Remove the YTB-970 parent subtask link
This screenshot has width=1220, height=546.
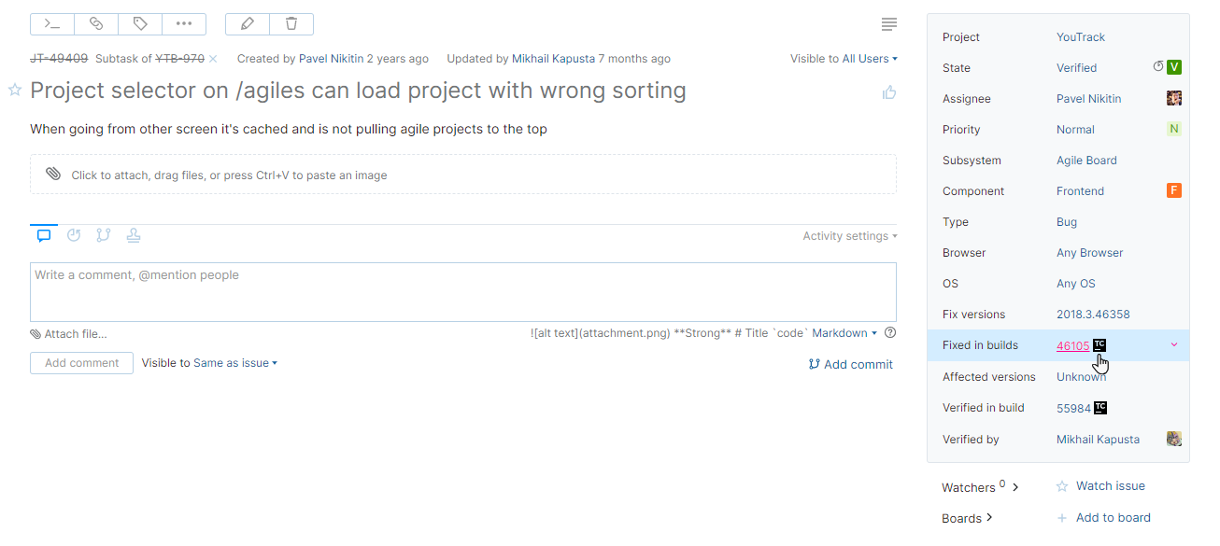point(213,59)
